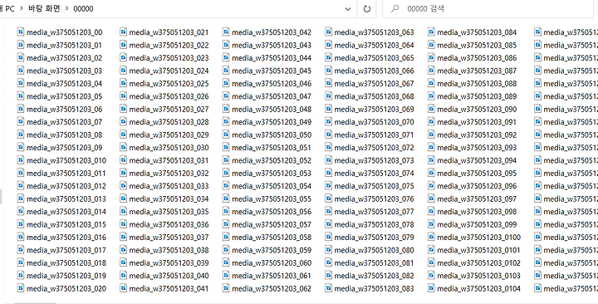Select file icon of media_w375051203_010
Viewport: 598px width, 304px height.
click(x=21, y=160)
